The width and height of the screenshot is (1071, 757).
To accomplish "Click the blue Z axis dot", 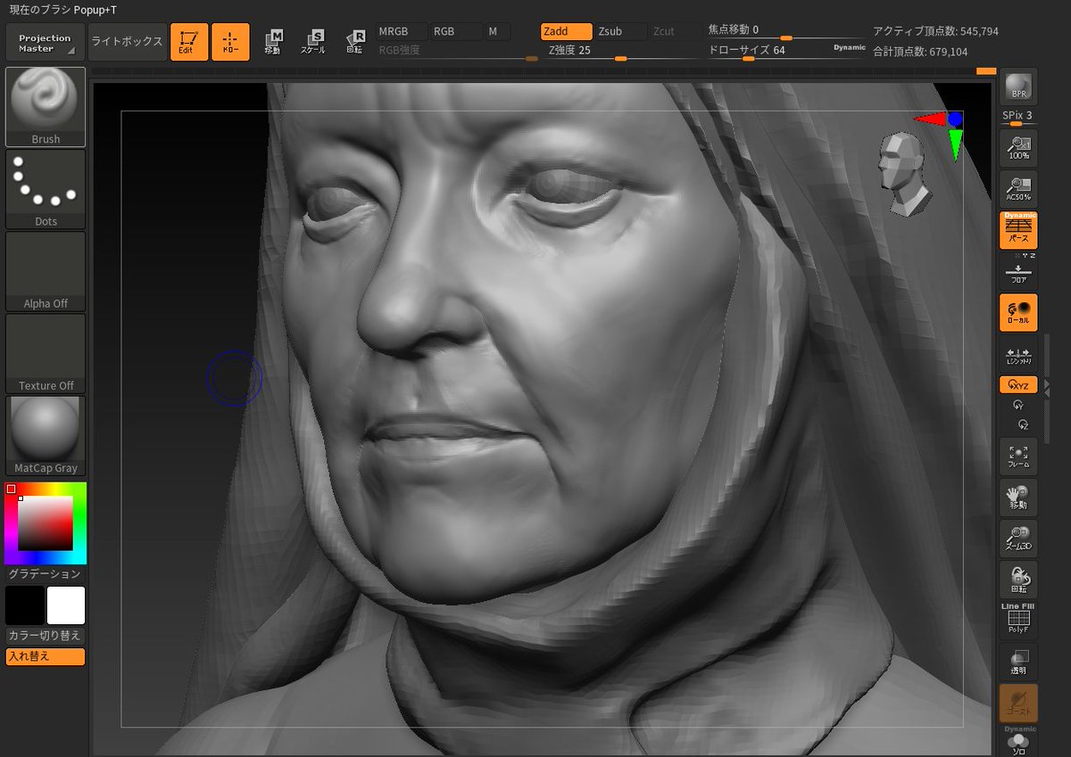I will [x=955, y=119].
